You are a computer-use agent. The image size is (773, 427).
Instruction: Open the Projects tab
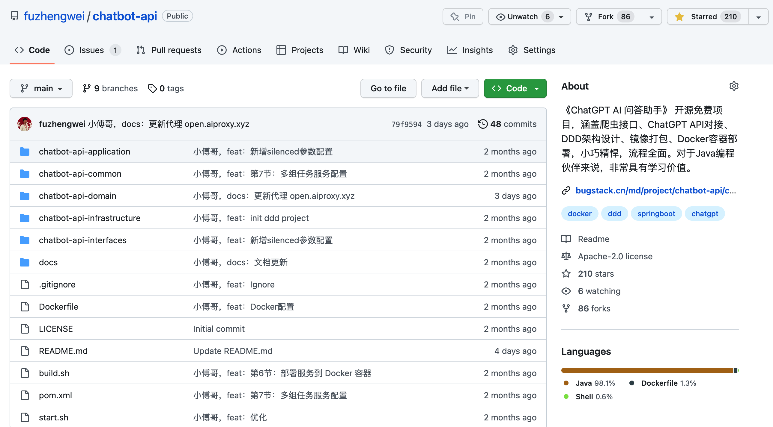pyautogui.click(x=300, y=50)
